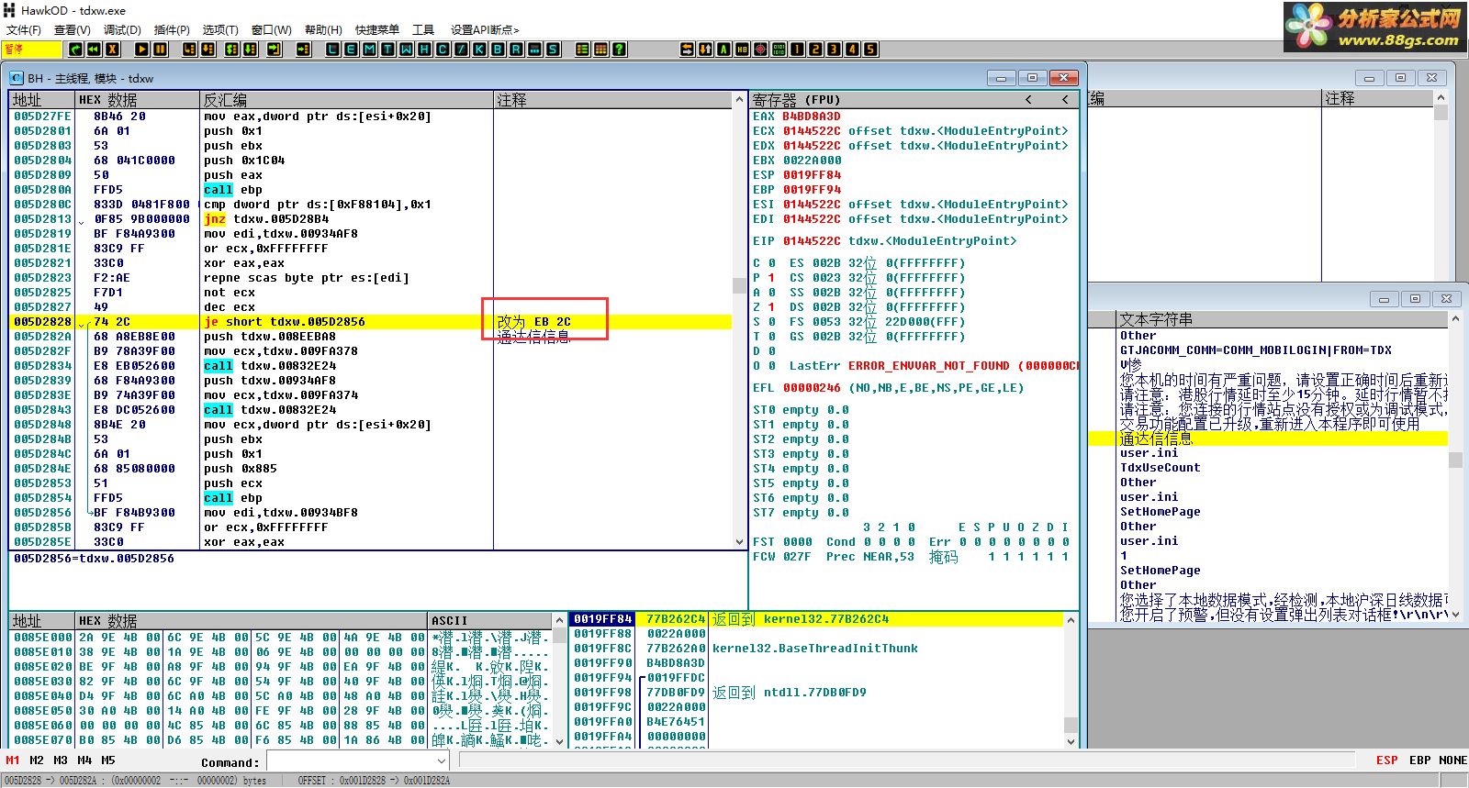Click disassembly pane scroll-up arrow
Screen dimensions: 1469x788
click(x=739, y=98)
